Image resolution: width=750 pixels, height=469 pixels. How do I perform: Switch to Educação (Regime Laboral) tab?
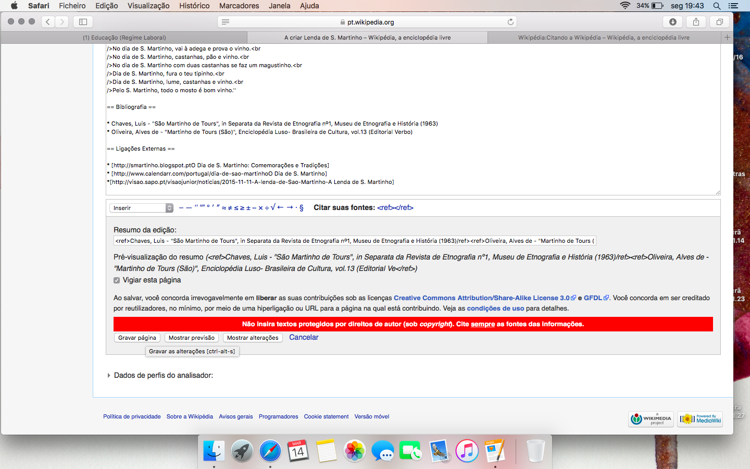(x=124, y=38)
